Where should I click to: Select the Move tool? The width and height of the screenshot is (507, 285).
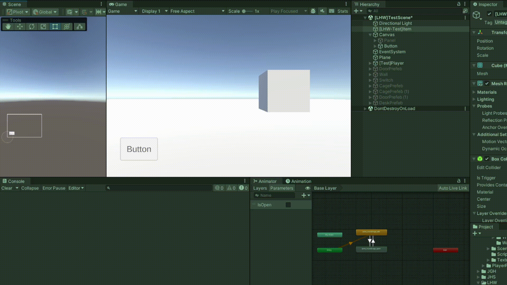point(20,27)
